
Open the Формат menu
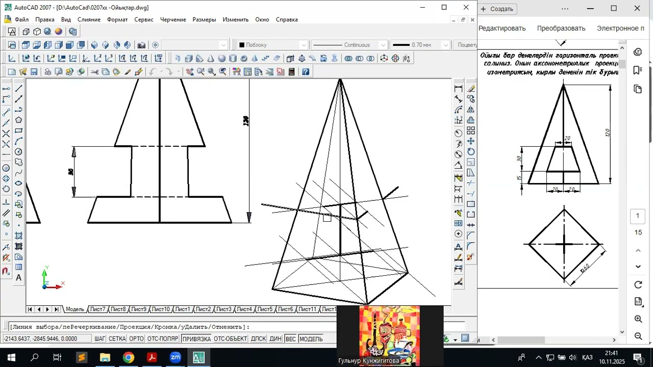[117, 19]
